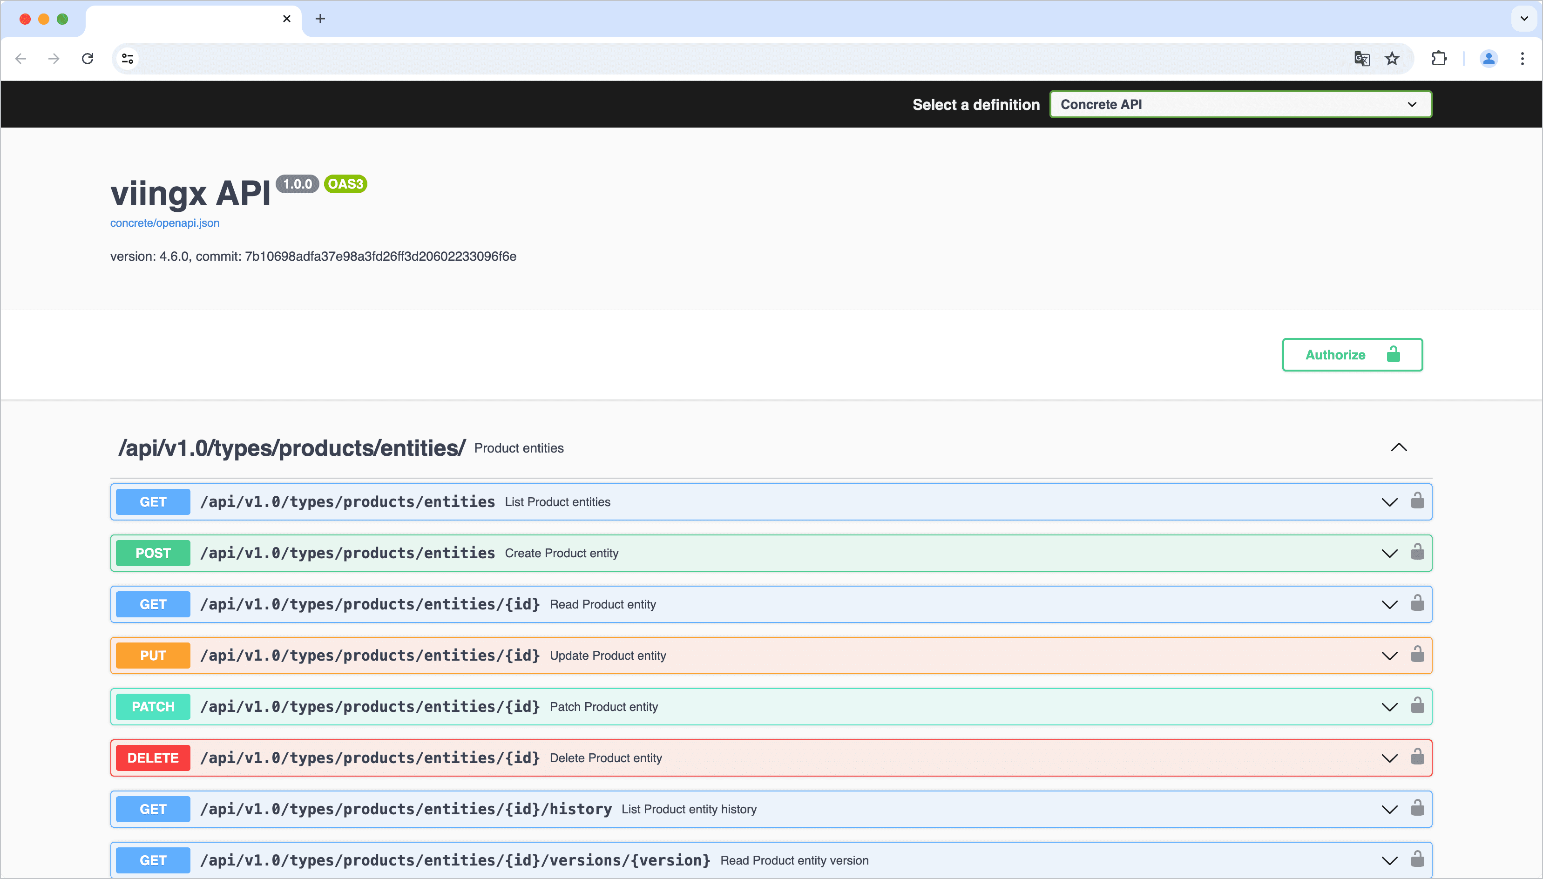Open a new browser tab
This screenshot has height=879, width=1543.
coord(320,19)
